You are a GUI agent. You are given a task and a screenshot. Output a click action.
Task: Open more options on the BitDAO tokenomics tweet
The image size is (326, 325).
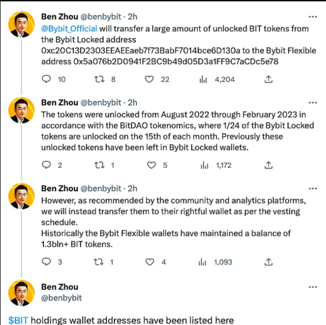[313, 102]
